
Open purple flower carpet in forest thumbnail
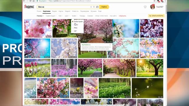64,68
